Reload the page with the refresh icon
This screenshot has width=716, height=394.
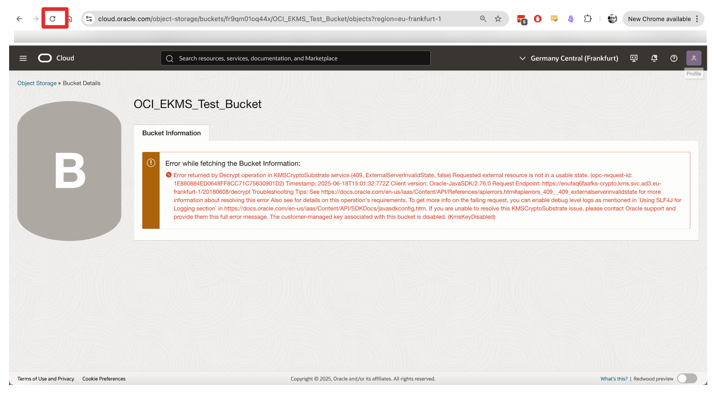[53, 19]
